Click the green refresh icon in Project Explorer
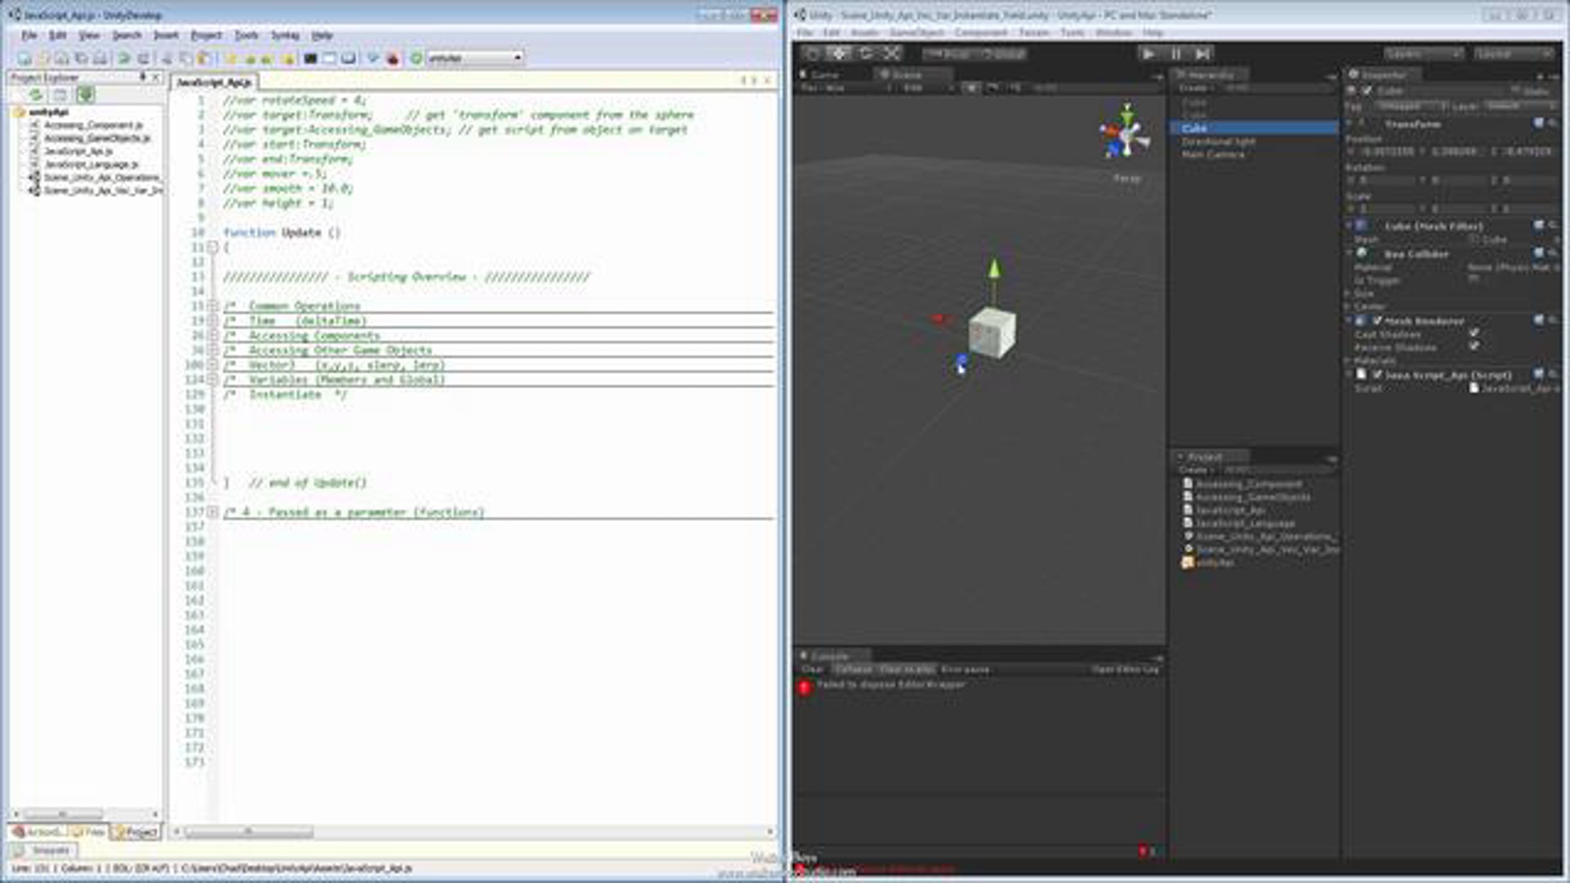 coord(36,95)
